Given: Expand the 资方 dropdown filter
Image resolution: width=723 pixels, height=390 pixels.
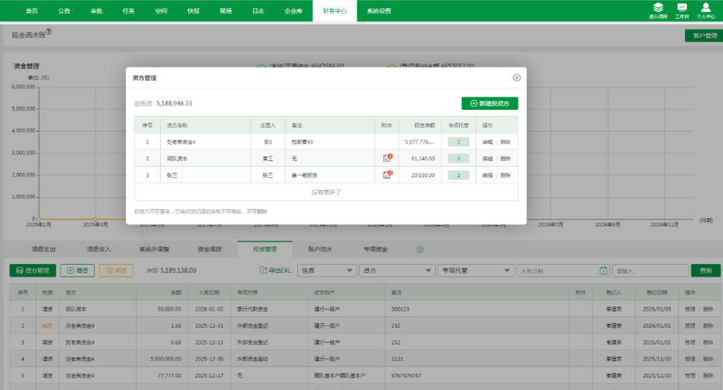Looking at the screenshot, I should click(x=397, y=271).
